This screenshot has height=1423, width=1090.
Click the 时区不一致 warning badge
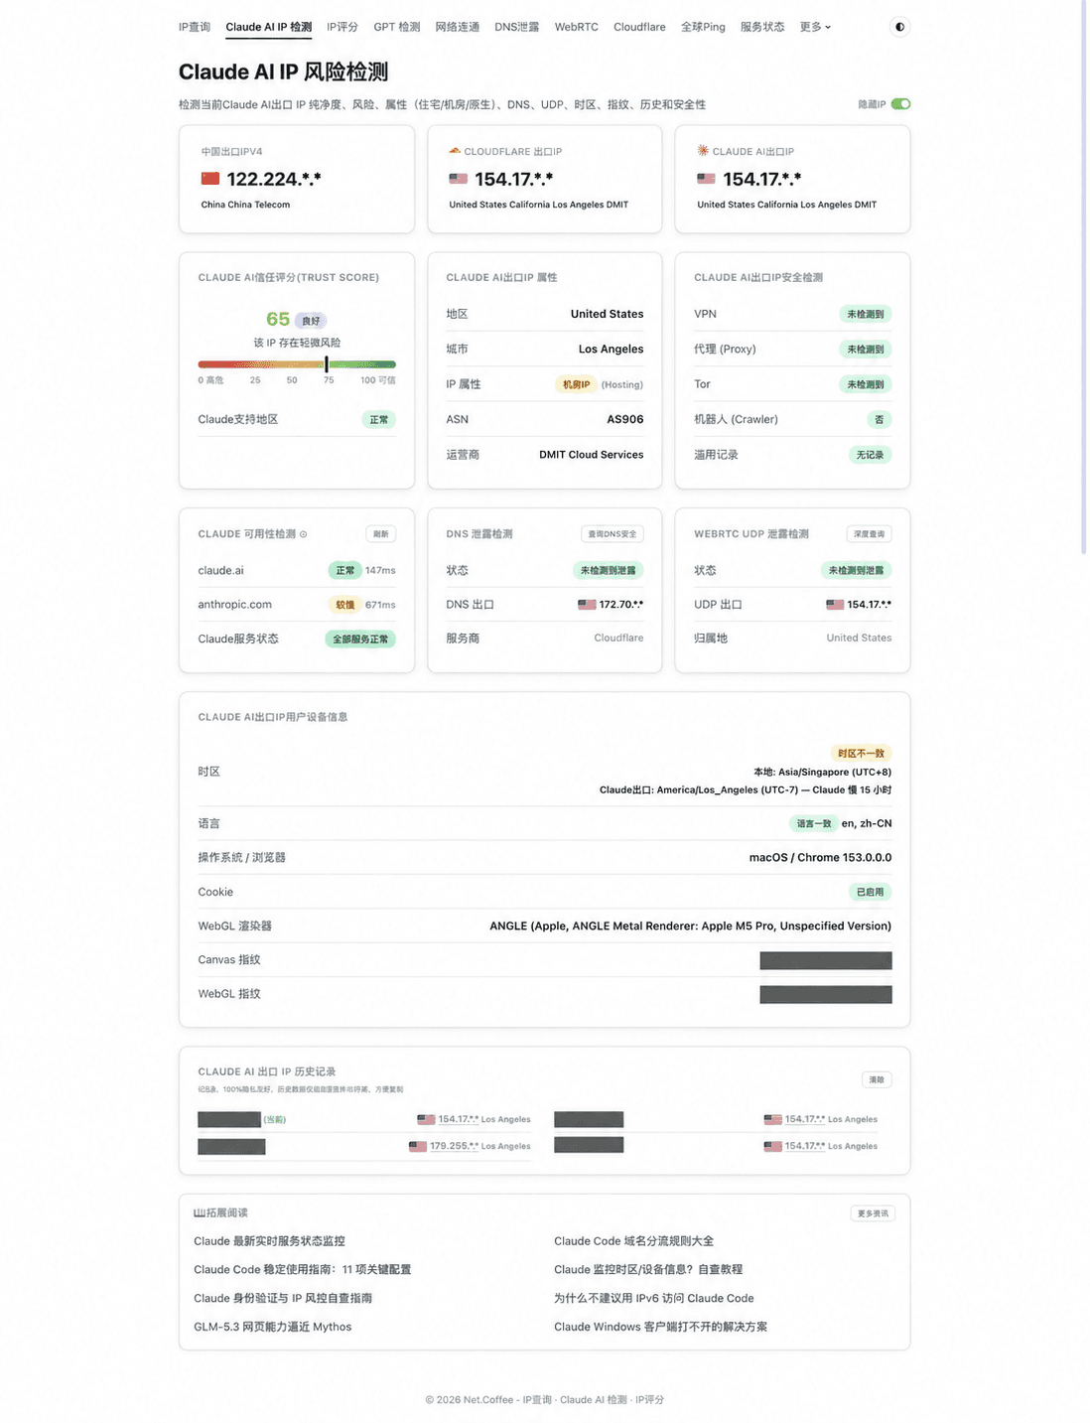[861, 754]
